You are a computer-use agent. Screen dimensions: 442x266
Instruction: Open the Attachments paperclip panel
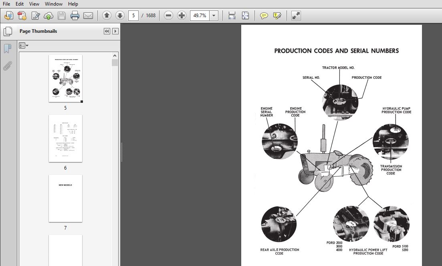[8, 66]
